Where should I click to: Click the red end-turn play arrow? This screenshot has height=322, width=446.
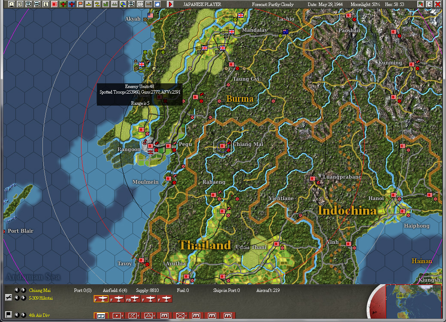(170, 4)
